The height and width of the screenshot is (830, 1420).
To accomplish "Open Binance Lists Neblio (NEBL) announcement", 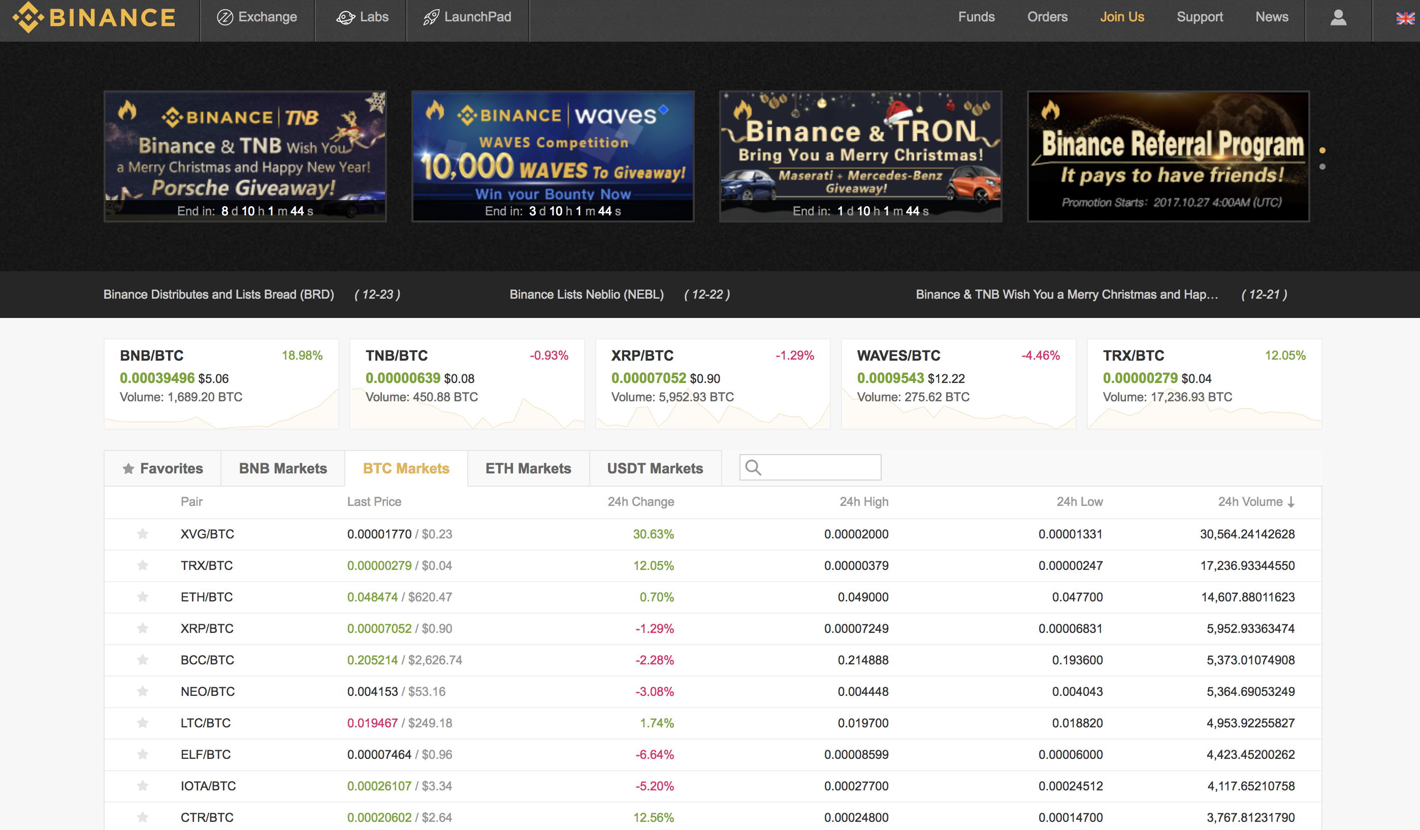I will coord(586,294).
